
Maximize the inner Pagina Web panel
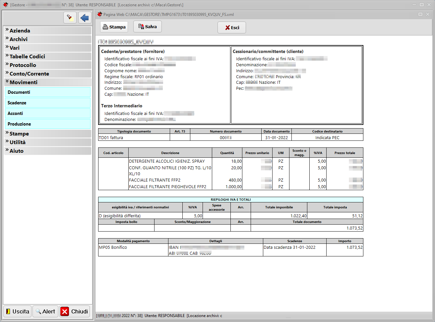(420, 14)
